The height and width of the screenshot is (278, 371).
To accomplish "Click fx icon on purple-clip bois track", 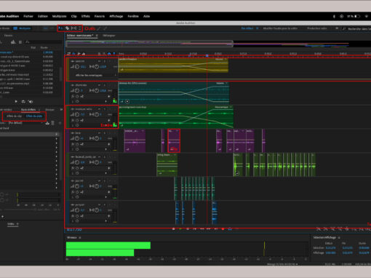I will click(72, 144).
